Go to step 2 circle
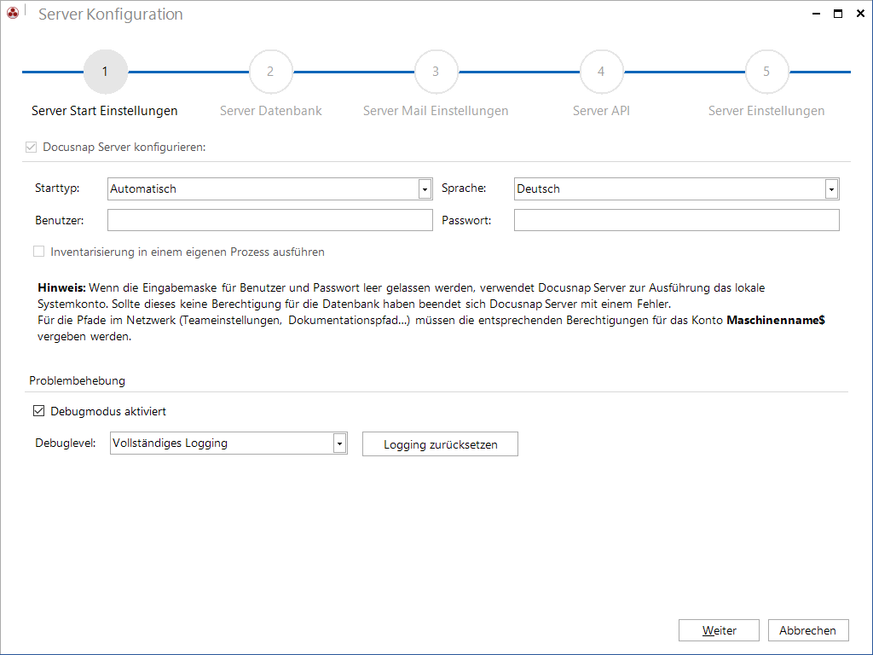873x655 pixels. tap(270, 72)
